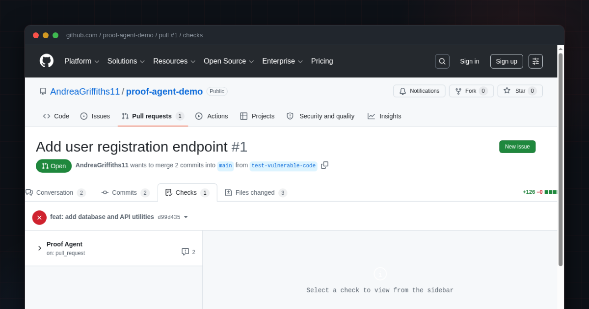Click the appearance settings sliders icon
Screen dimensions: 589x309
pyautogui.click(x=535, y=61)
